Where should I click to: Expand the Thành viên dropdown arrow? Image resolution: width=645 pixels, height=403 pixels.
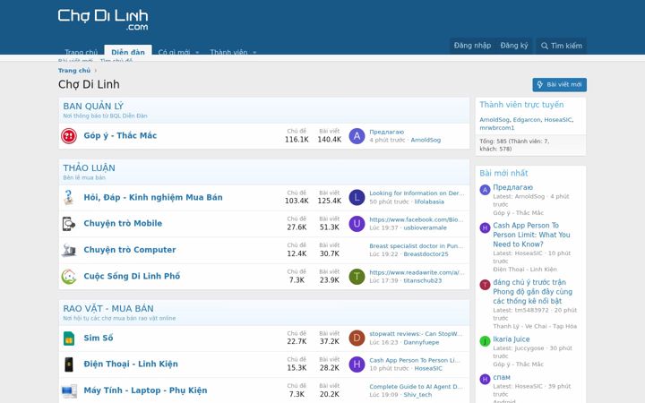(254, 52)
